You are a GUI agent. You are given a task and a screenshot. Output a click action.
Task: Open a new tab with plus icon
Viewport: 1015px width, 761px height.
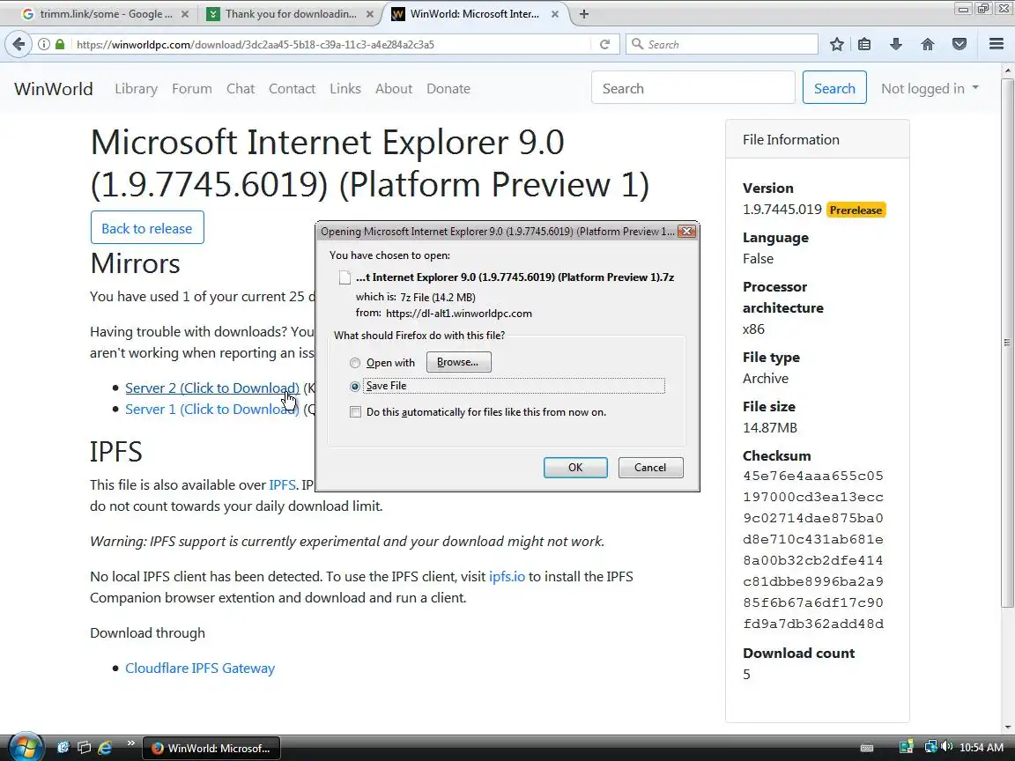[x=584, y=13]
